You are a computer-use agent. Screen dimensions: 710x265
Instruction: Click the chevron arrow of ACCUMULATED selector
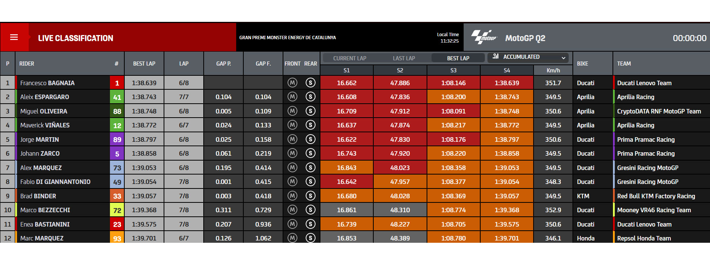coord(563,58)
